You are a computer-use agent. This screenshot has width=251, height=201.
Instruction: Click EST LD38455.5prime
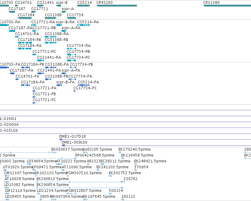click(x=20, y=197)
